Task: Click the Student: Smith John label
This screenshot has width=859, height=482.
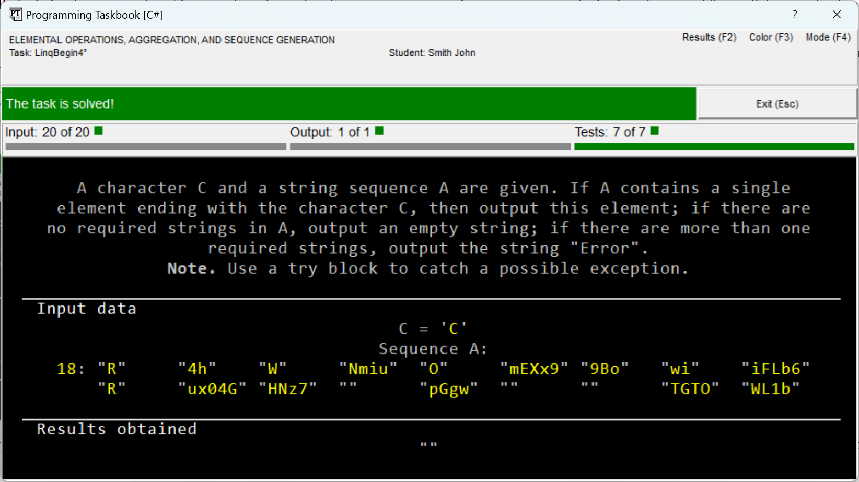Action: coord(432,53)
